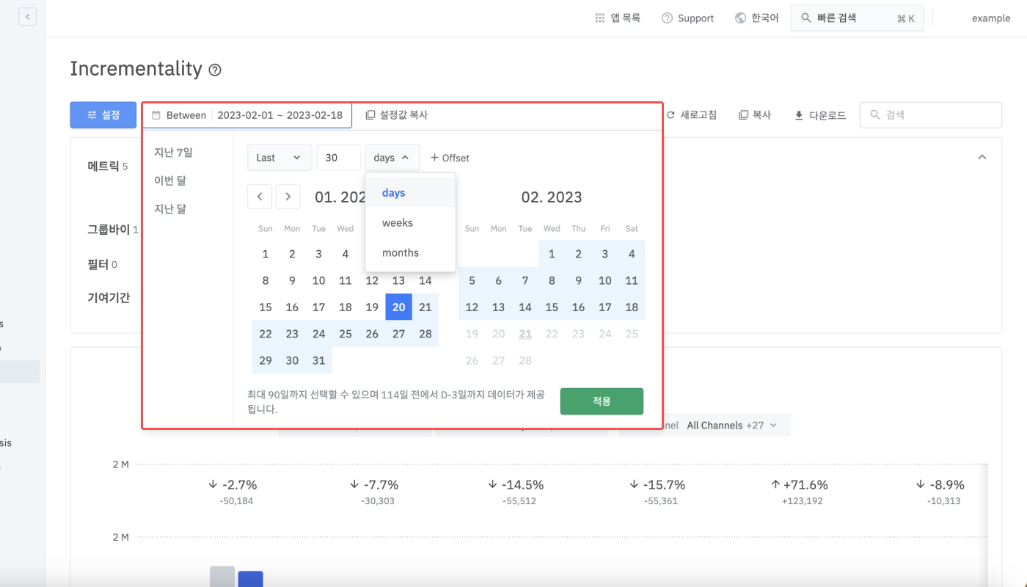
Task: Choose months option in unit list
Action: 411,253
